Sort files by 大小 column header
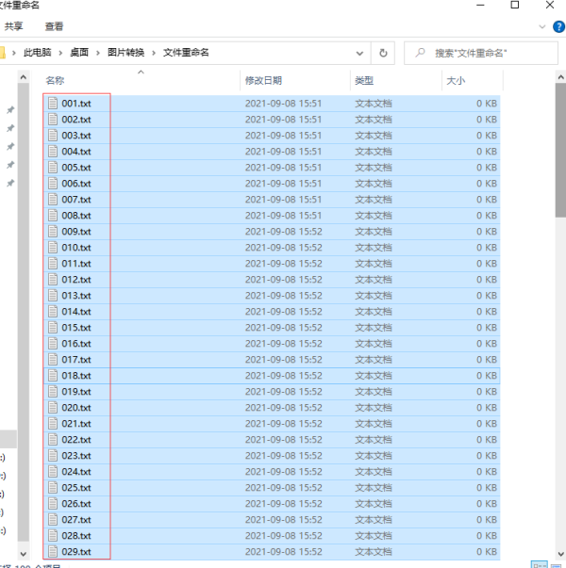Viewport: 566px width, 568px height. 456,81
